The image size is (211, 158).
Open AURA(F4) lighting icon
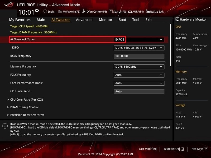tap(130, 12)
